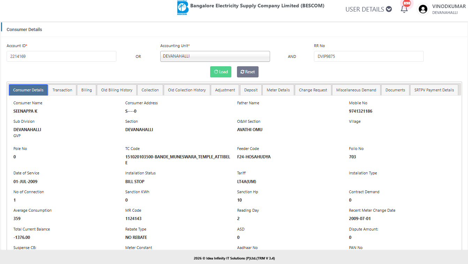Image resolution: width=468 pixels, height=264 pixels.
Task: Switch to SRTPV Payment Details tab
Action: [434, 90]
